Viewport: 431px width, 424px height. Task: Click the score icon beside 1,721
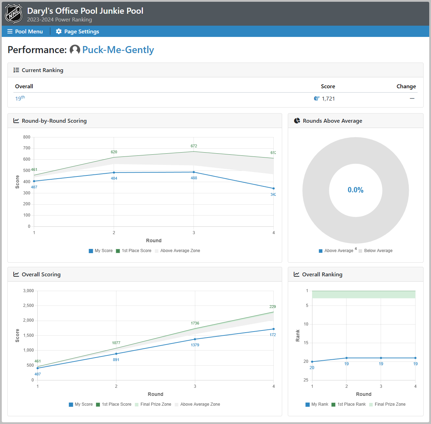coord(317,98)
